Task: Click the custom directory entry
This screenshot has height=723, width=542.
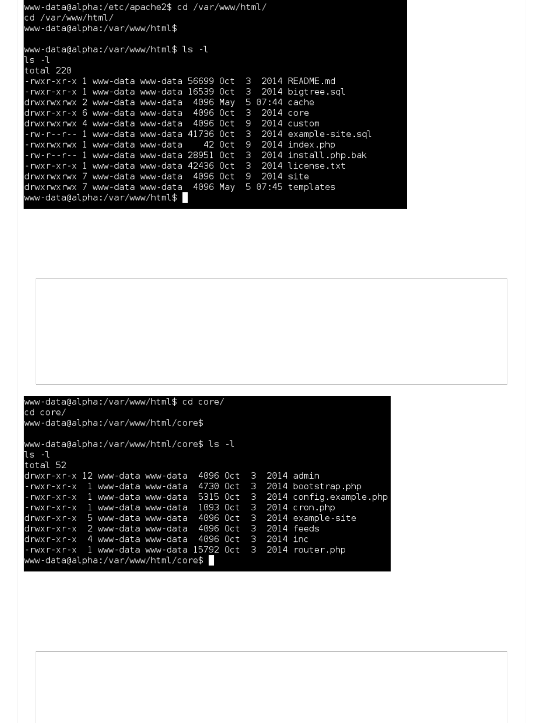Action: coord(303,123)
